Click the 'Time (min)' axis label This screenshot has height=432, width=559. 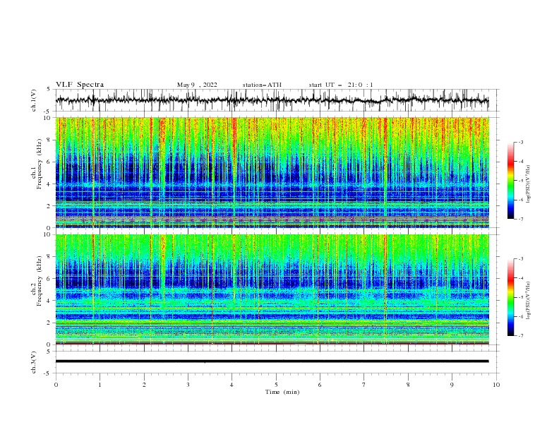pos(282,392)
